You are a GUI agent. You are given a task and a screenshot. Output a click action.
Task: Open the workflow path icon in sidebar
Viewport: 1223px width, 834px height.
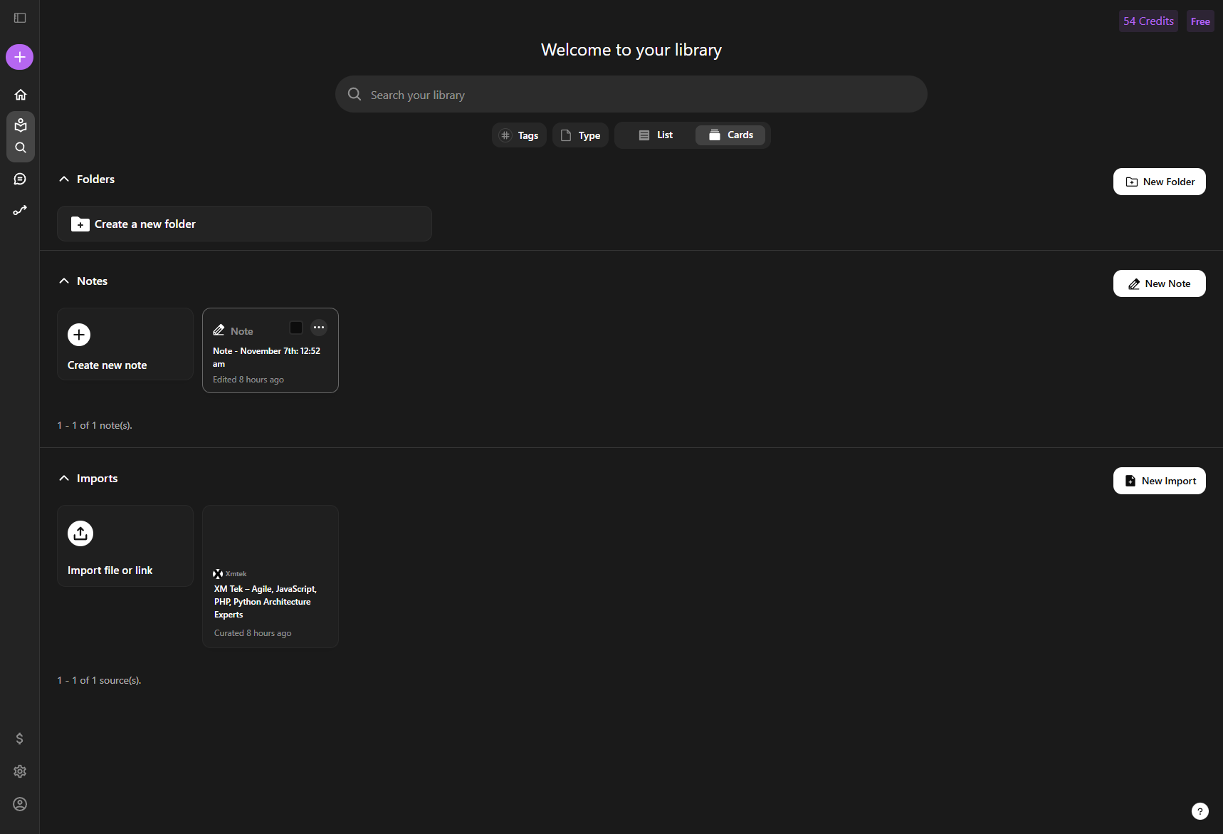[x=20, y=210]
